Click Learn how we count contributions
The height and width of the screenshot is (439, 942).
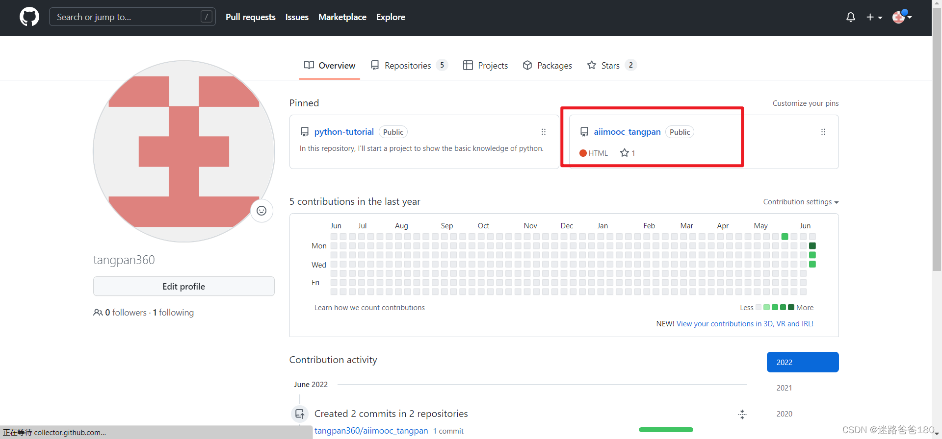pos(369,308)
